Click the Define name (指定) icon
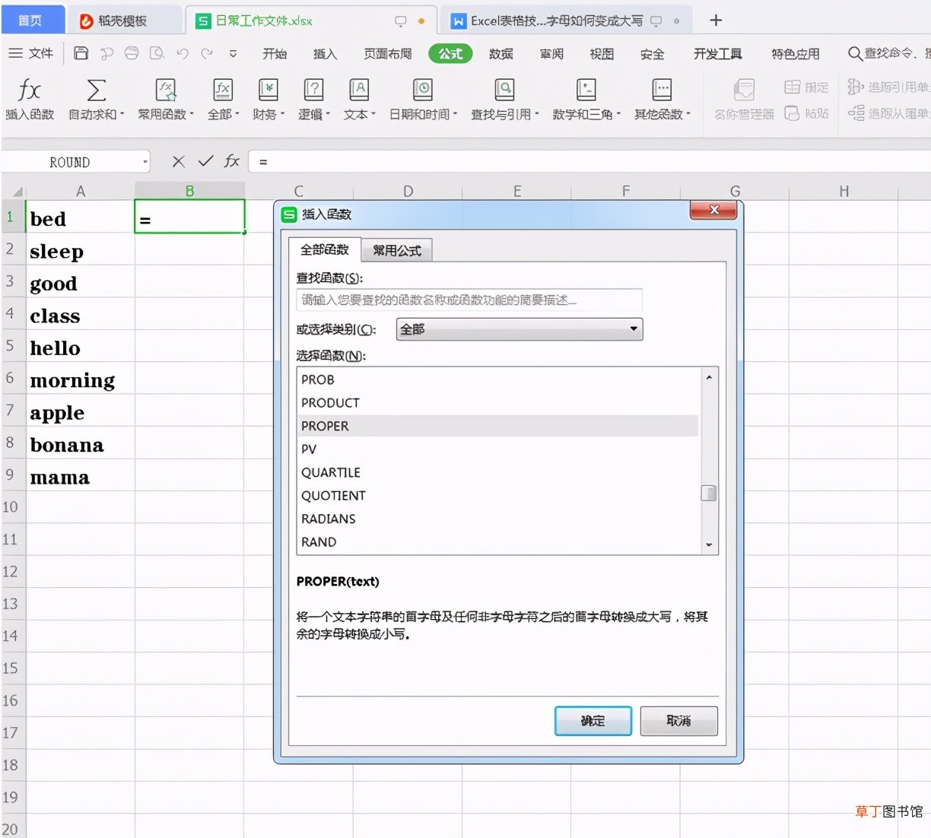This screenshot has width=931, height=838. (x=792, y=87)
